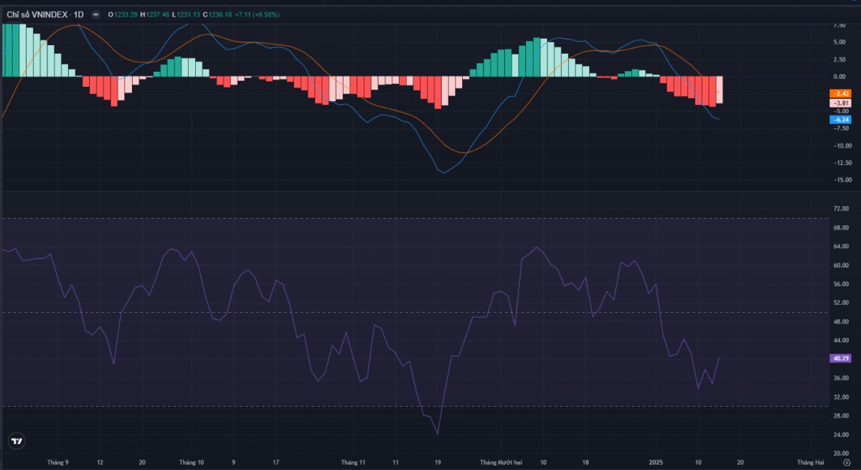861x470 pixels.
Task: Click the 2025 label on time axis
Action: tap(657, 463)
